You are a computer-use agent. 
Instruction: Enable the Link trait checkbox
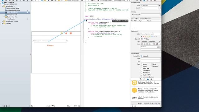[x=152, y=64]
